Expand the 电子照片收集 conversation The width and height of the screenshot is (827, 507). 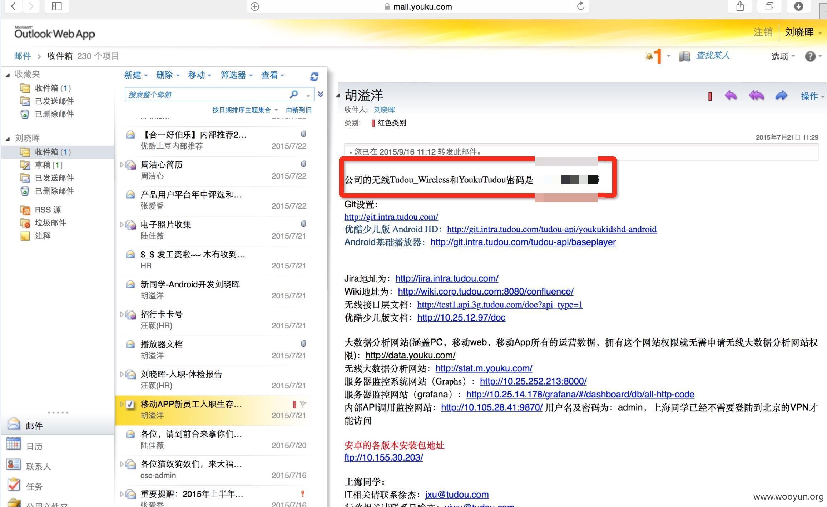click(x=122, y=225)
